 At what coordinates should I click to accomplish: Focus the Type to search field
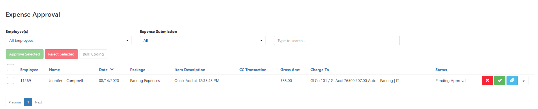pos(337,40)
